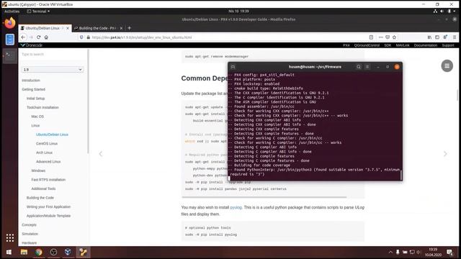Open Arch Linux sidebar link
The width and height of the screenshot is (461, 259).
click(44, 153)
